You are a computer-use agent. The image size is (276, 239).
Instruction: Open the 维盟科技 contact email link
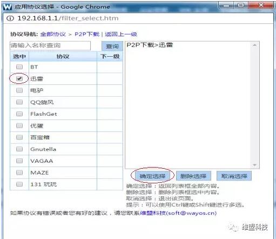tap(178, 213)
